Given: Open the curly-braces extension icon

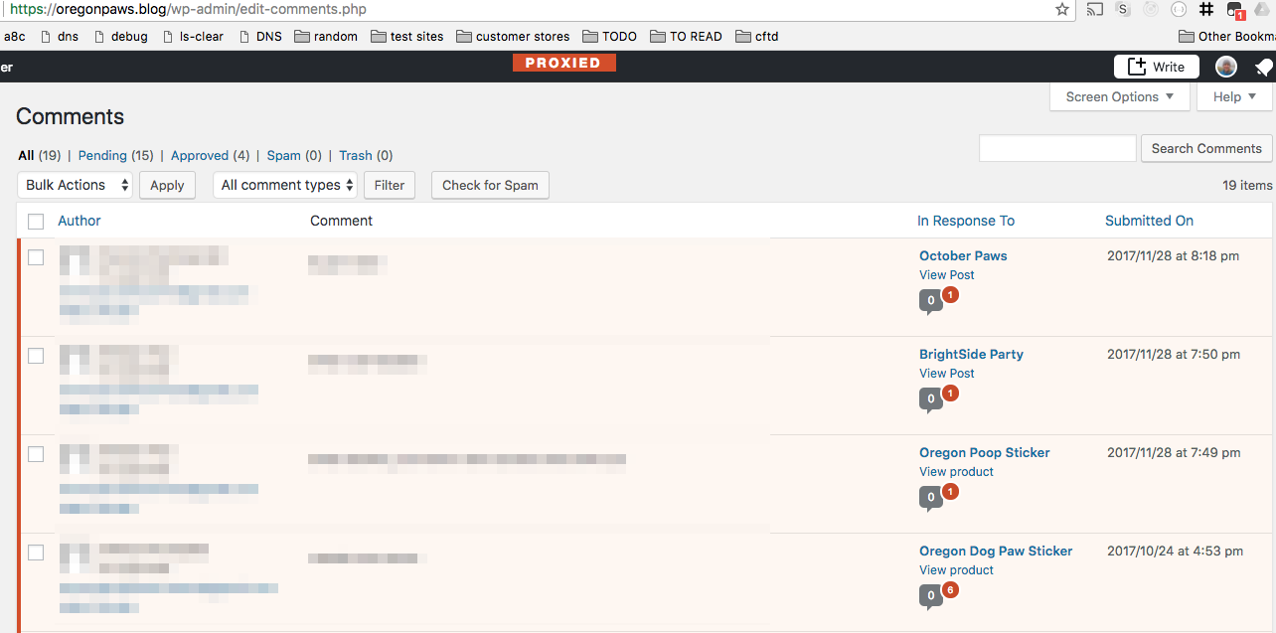Looking at the screenshot, I should pos(1179,9).
